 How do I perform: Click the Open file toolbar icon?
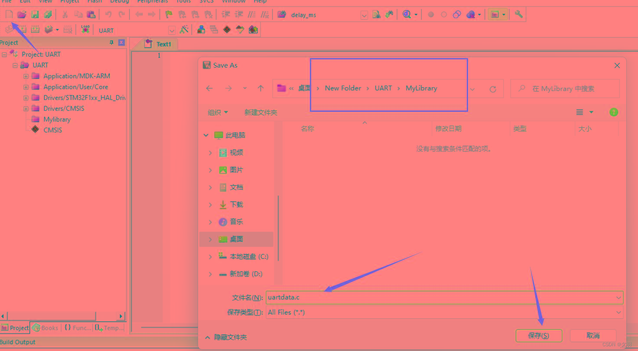(22, 15)
